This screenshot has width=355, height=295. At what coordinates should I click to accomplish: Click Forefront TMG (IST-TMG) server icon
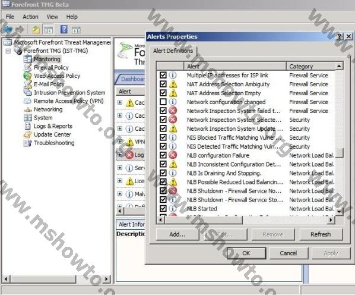[18, 51]
